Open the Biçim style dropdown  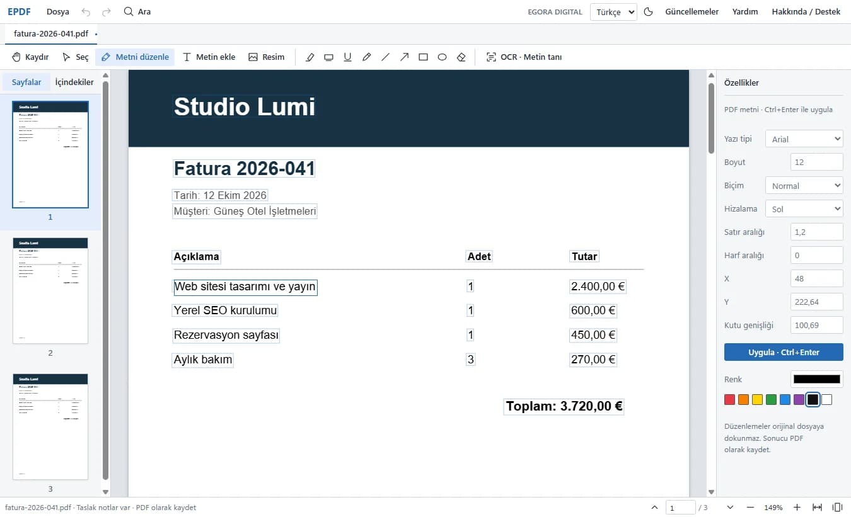(804, 186)
